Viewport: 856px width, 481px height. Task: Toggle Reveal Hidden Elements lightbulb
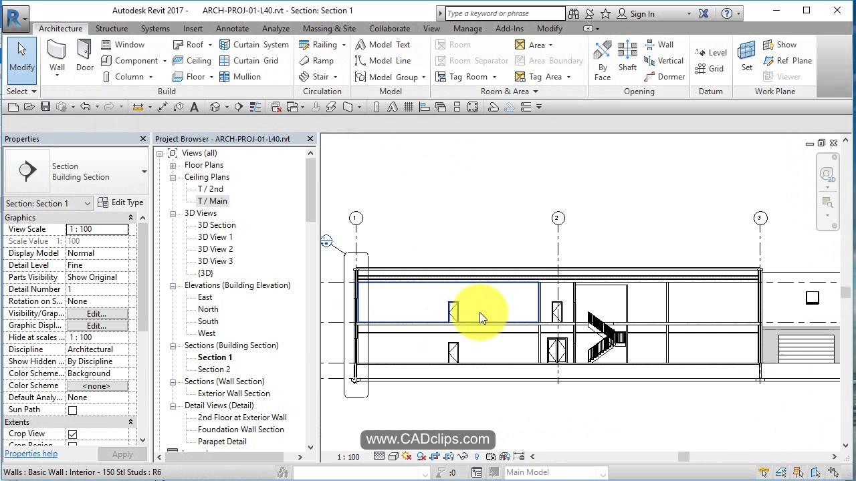(476, 456)
